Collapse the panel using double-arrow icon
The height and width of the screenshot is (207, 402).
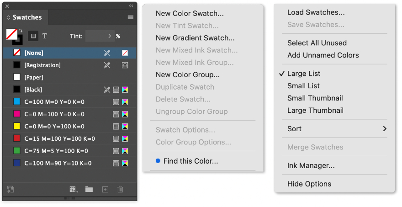[x=131, y=6]
